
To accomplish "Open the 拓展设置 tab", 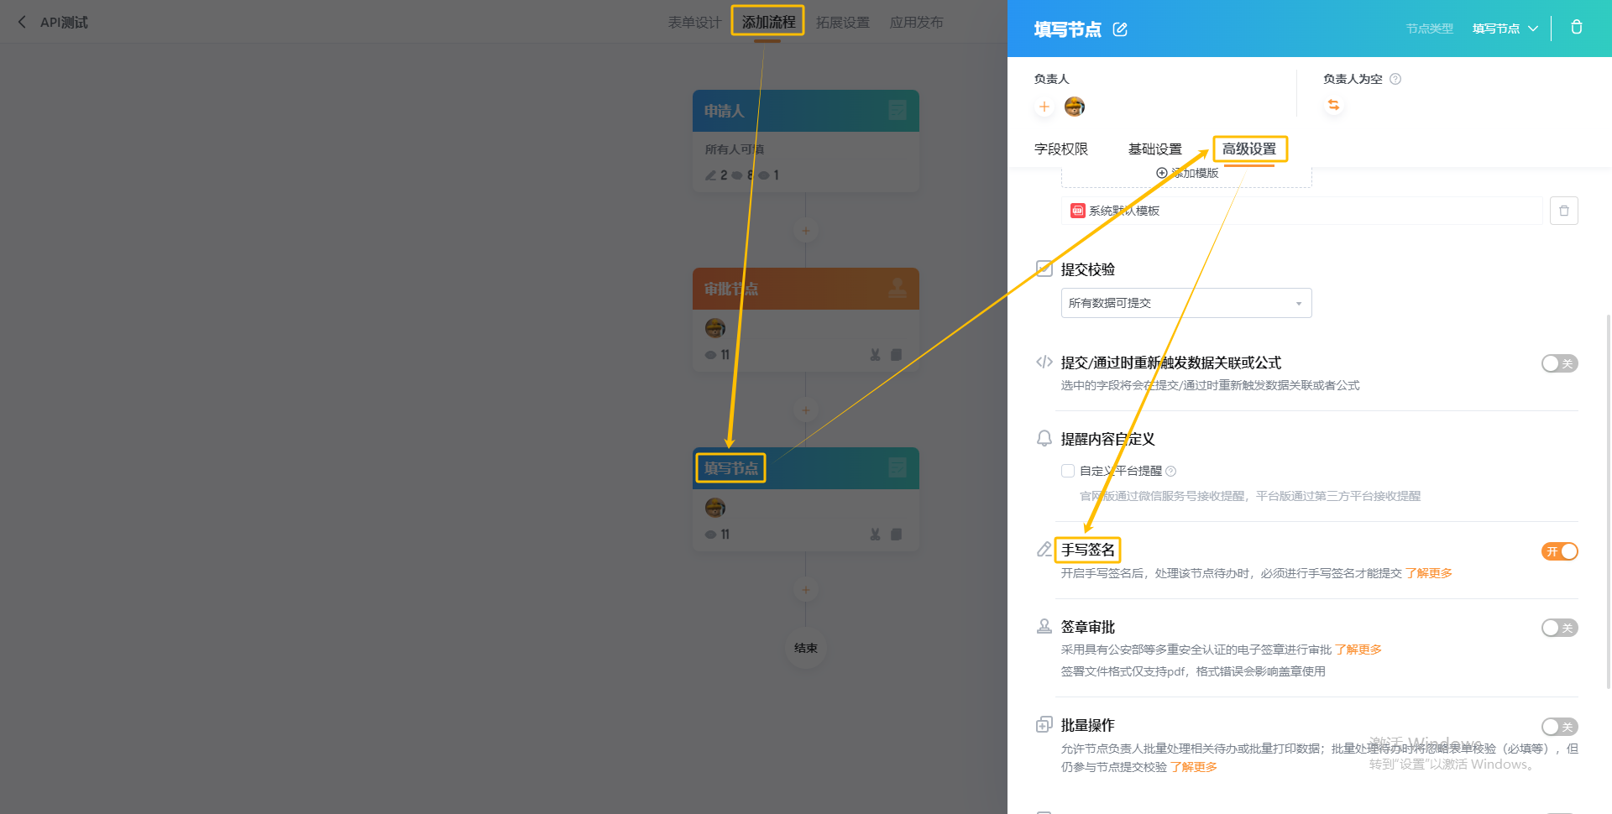I will [x=843, y=23].
